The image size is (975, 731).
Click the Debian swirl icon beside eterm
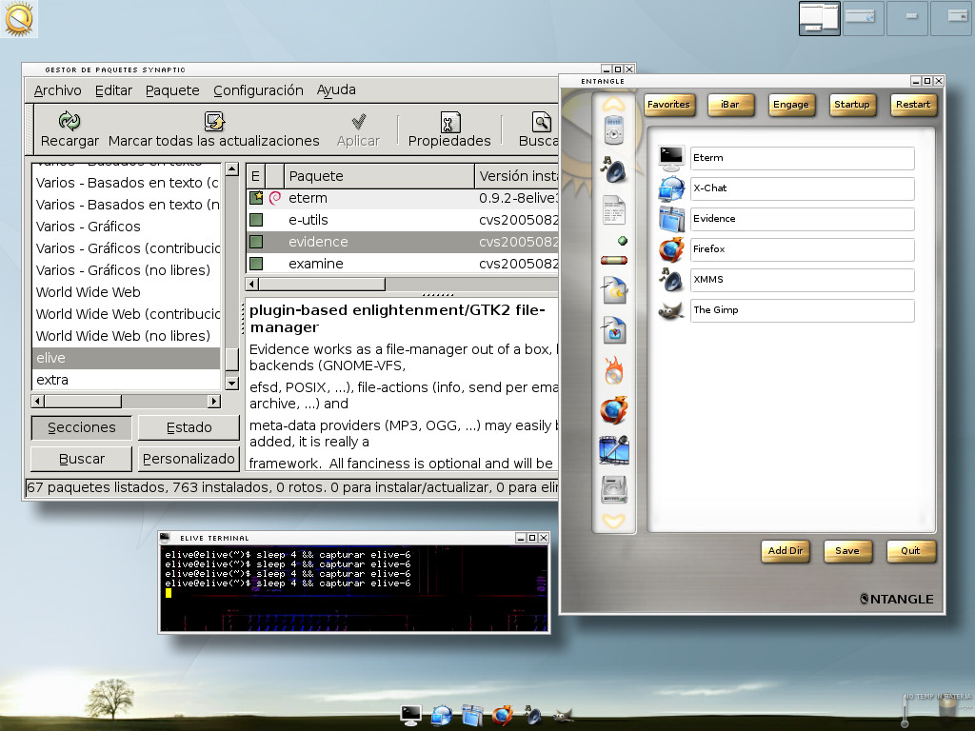[x=275, y=198]
